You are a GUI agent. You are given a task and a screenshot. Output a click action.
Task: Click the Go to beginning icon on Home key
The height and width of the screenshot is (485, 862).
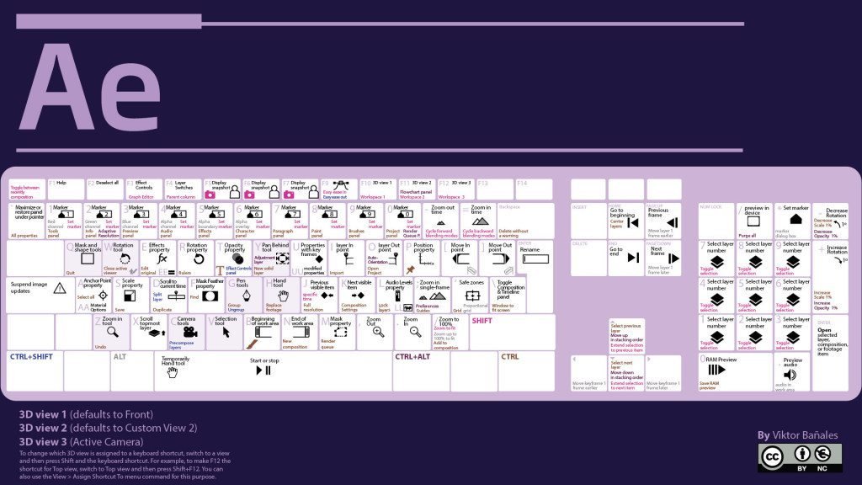(x=633, y=222)
